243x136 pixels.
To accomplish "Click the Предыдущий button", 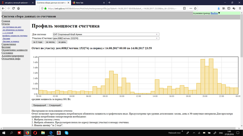I will [x=40, y=105].
